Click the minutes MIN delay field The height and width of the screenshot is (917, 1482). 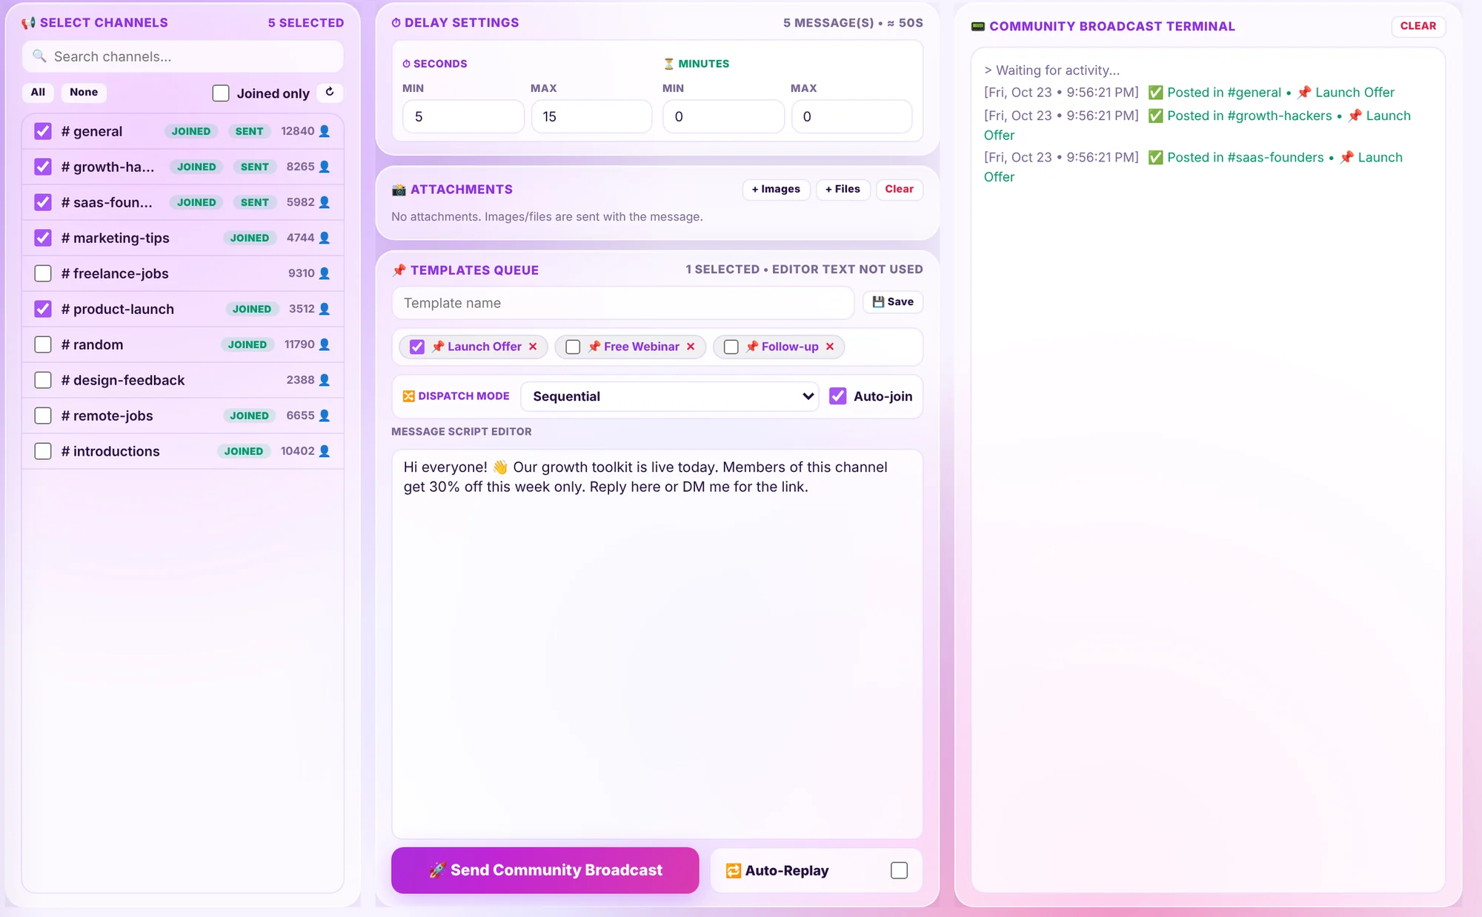coord(723,116)
